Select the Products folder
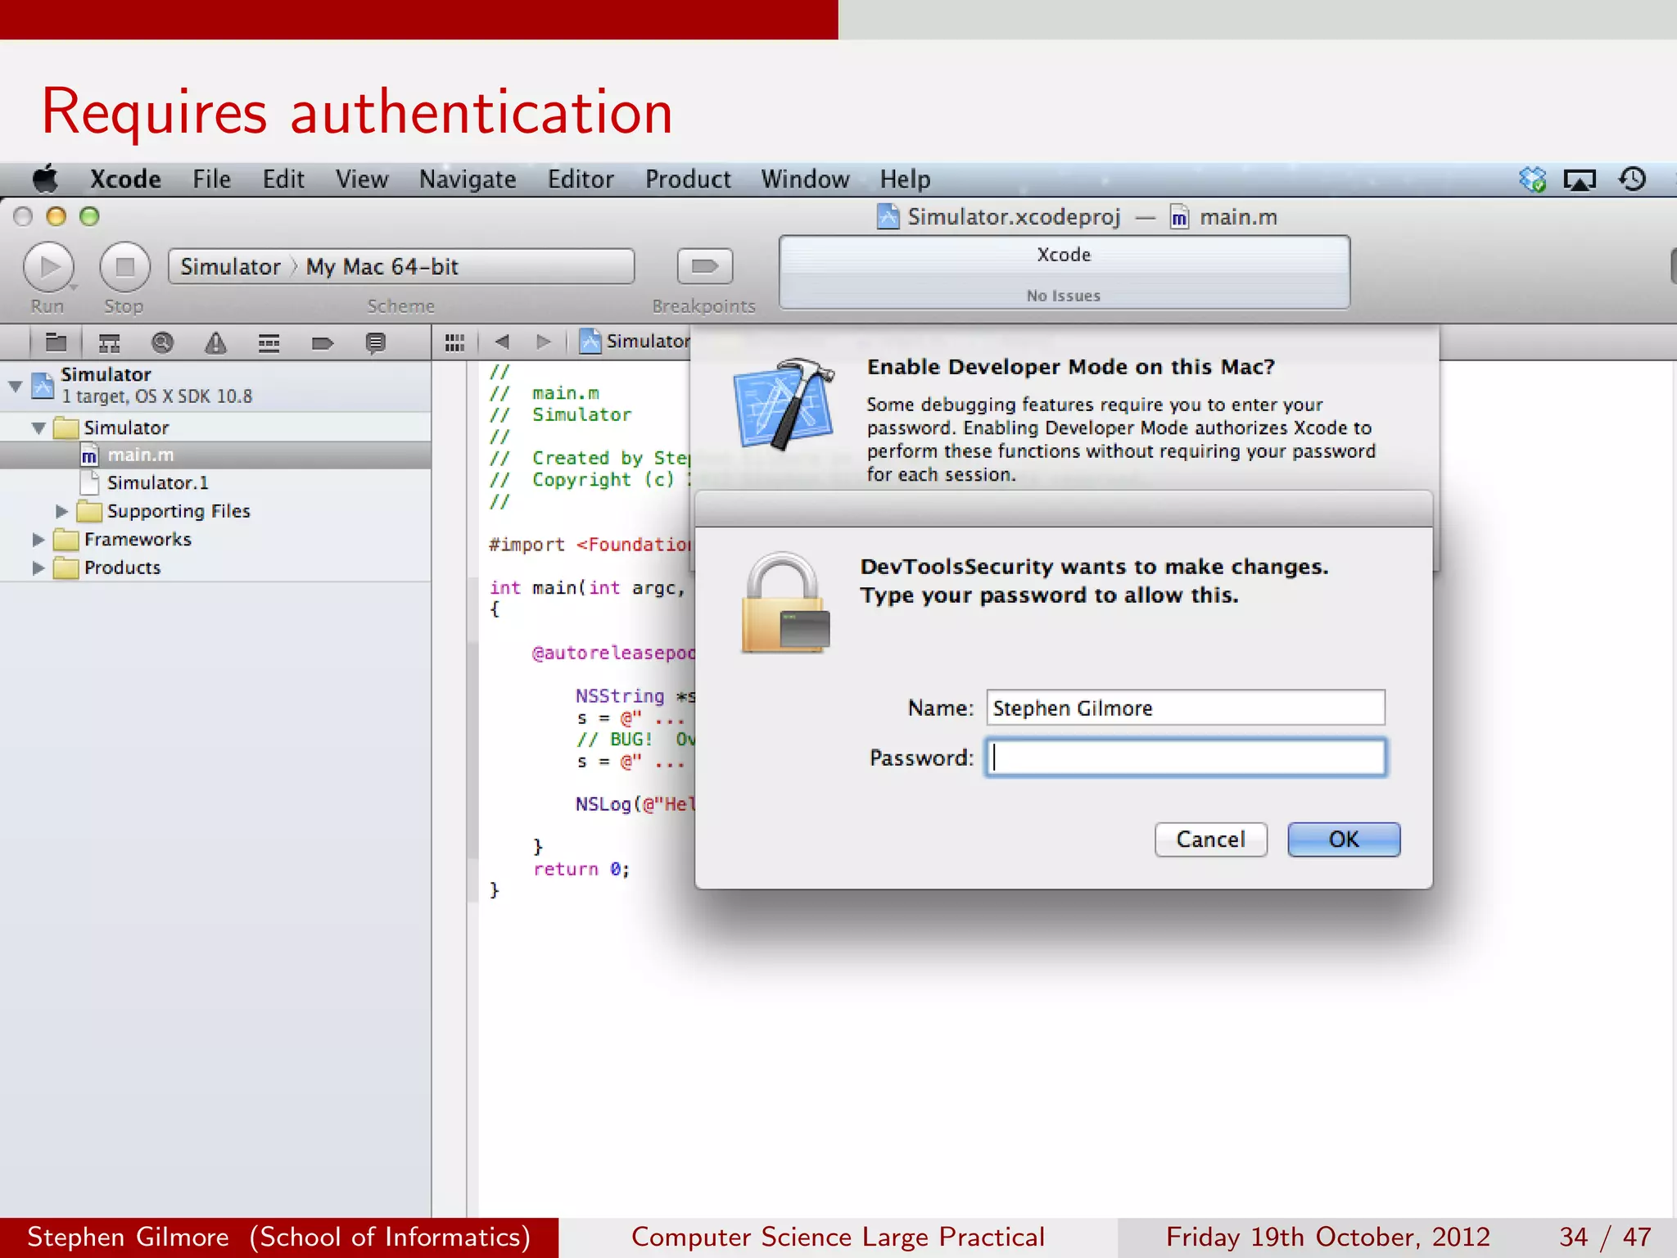This screenshot has width=1677, height=1258. tap(215, 568)
